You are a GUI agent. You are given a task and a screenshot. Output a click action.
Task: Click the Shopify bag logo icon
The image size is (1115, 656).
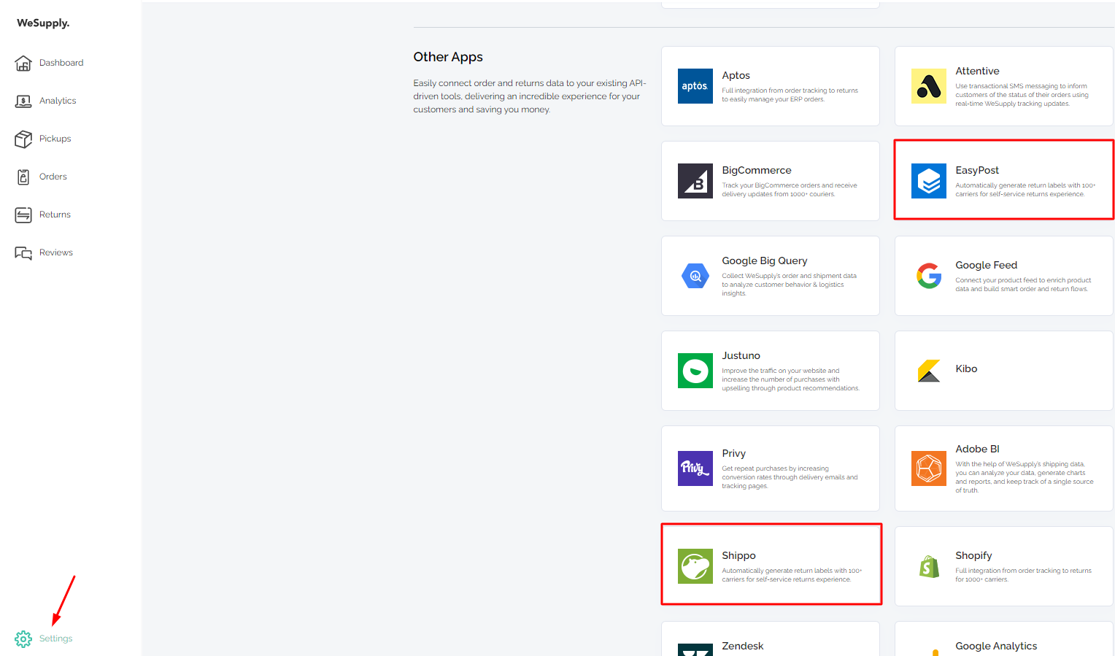[x=929, y=566]
